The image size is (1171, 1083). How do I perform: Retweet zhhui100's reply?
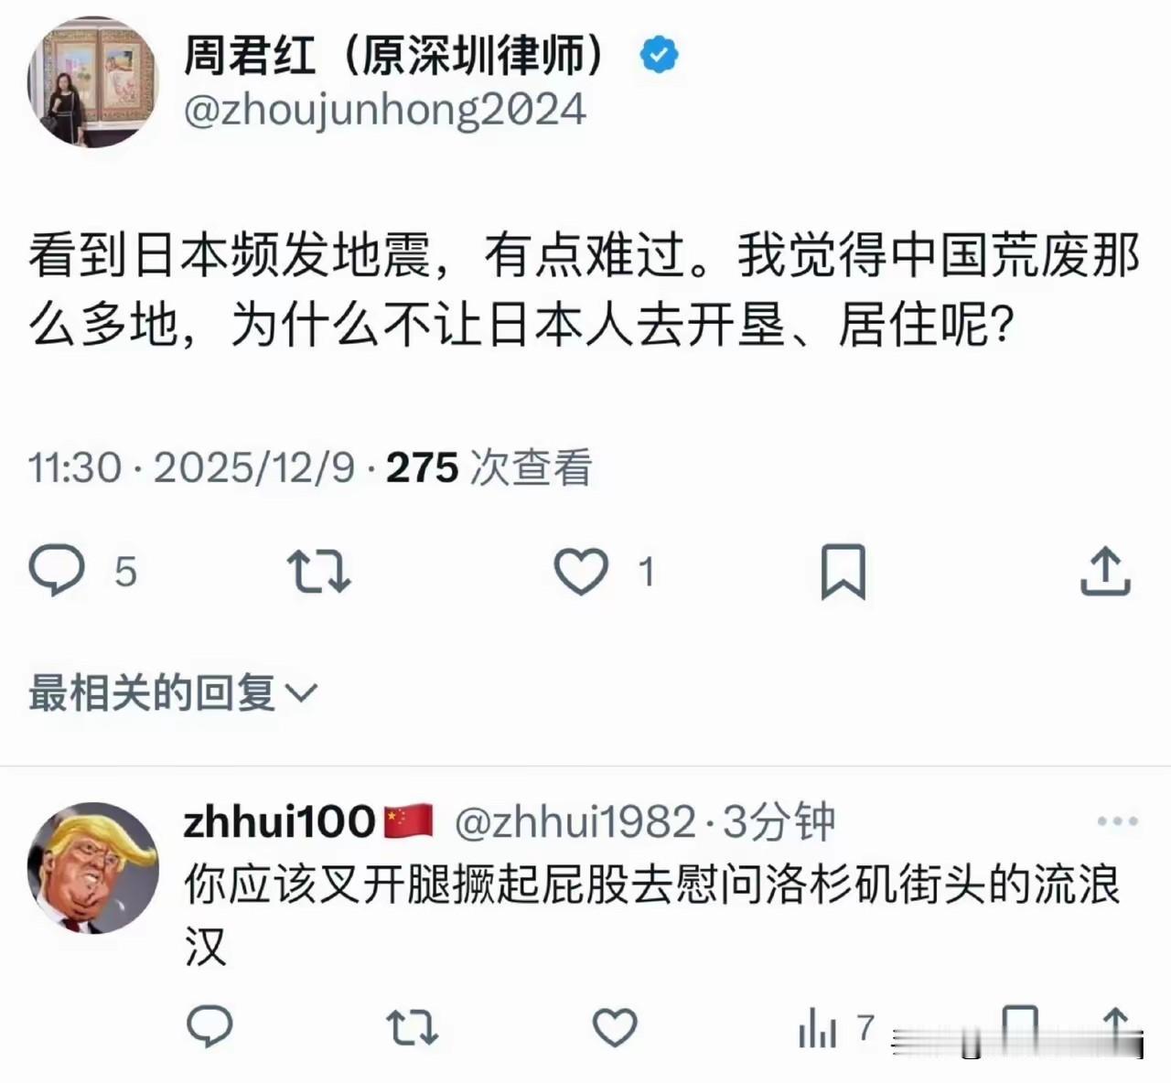coord(414,1028)
